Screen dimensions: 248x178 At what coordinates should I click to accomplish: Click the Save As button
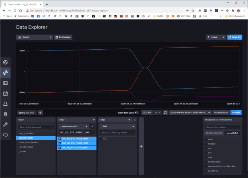click(234, 37)
